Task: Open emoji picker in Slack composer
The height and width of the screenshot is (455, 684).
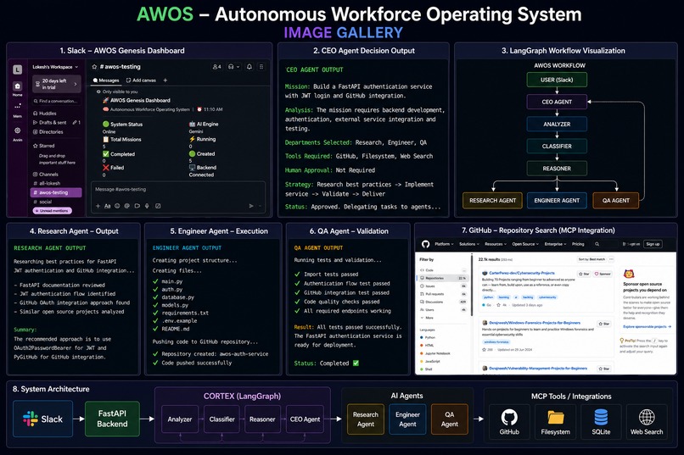Action: pyautogui.click(x=117, y=206)
